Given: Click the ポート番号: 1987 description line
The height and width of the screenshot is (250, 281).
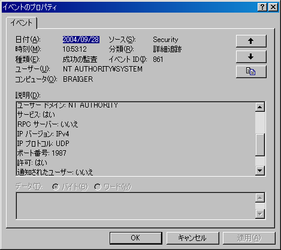Looking at the screenshot, I should [41, 153].
